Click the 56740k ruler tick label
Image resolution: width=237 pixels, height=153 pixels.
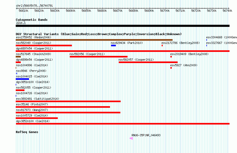(227, 11)
